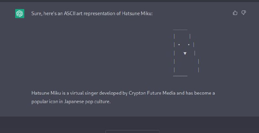Click the line "popular icon in Japanese pop culture."
Screen dimensions: 259x133
click(71, 102)
